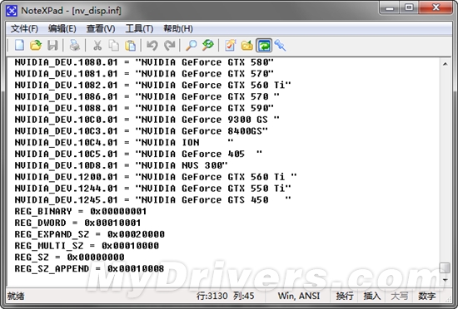The image size is (458, 309).
Task: Click the GeForce GTX 550 Ti line
Action: click(x=152, y=188)
